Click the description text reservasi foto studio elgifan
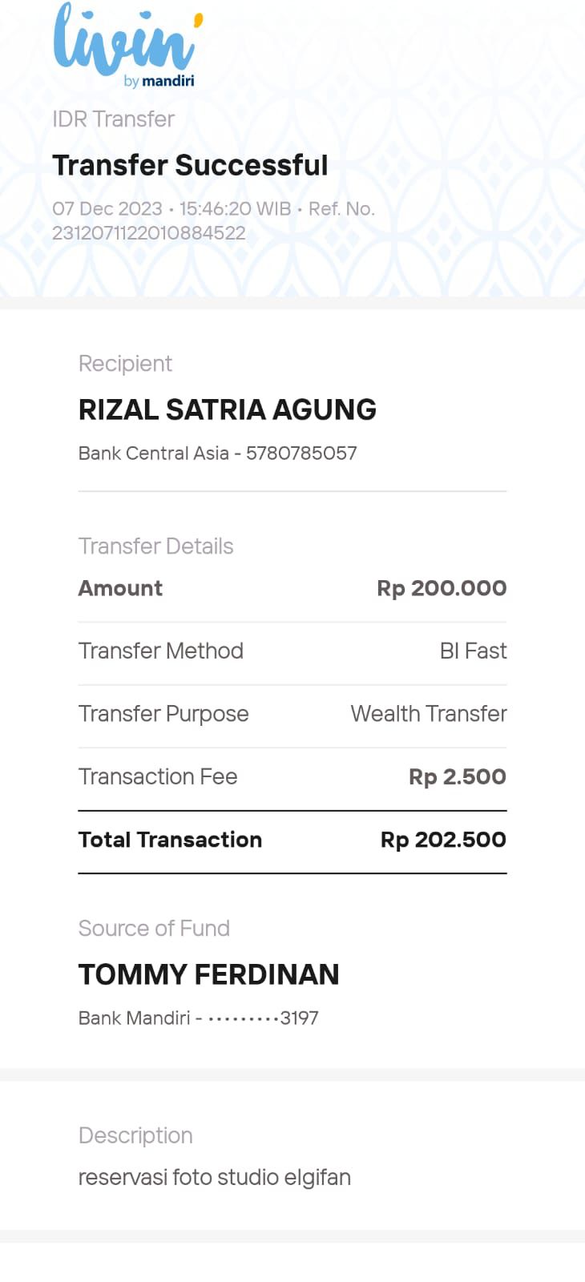The height and width of the screenshot is (1282, 585). [214, 1177]
